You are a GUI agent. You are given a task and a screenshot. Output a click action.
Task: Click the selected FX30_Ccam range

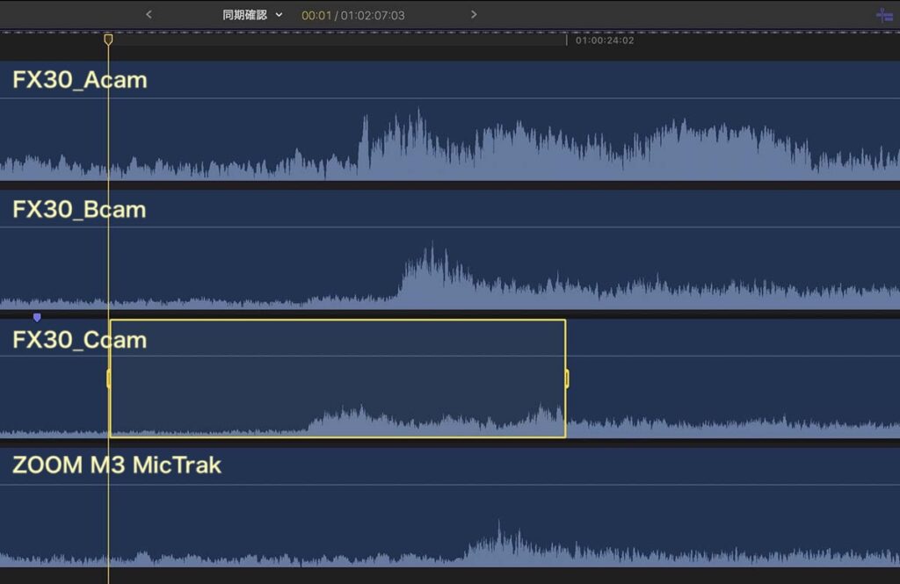(x=337, y=379)
